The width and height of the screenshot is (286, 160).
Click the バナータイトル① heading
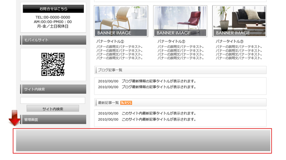point(110,41)
